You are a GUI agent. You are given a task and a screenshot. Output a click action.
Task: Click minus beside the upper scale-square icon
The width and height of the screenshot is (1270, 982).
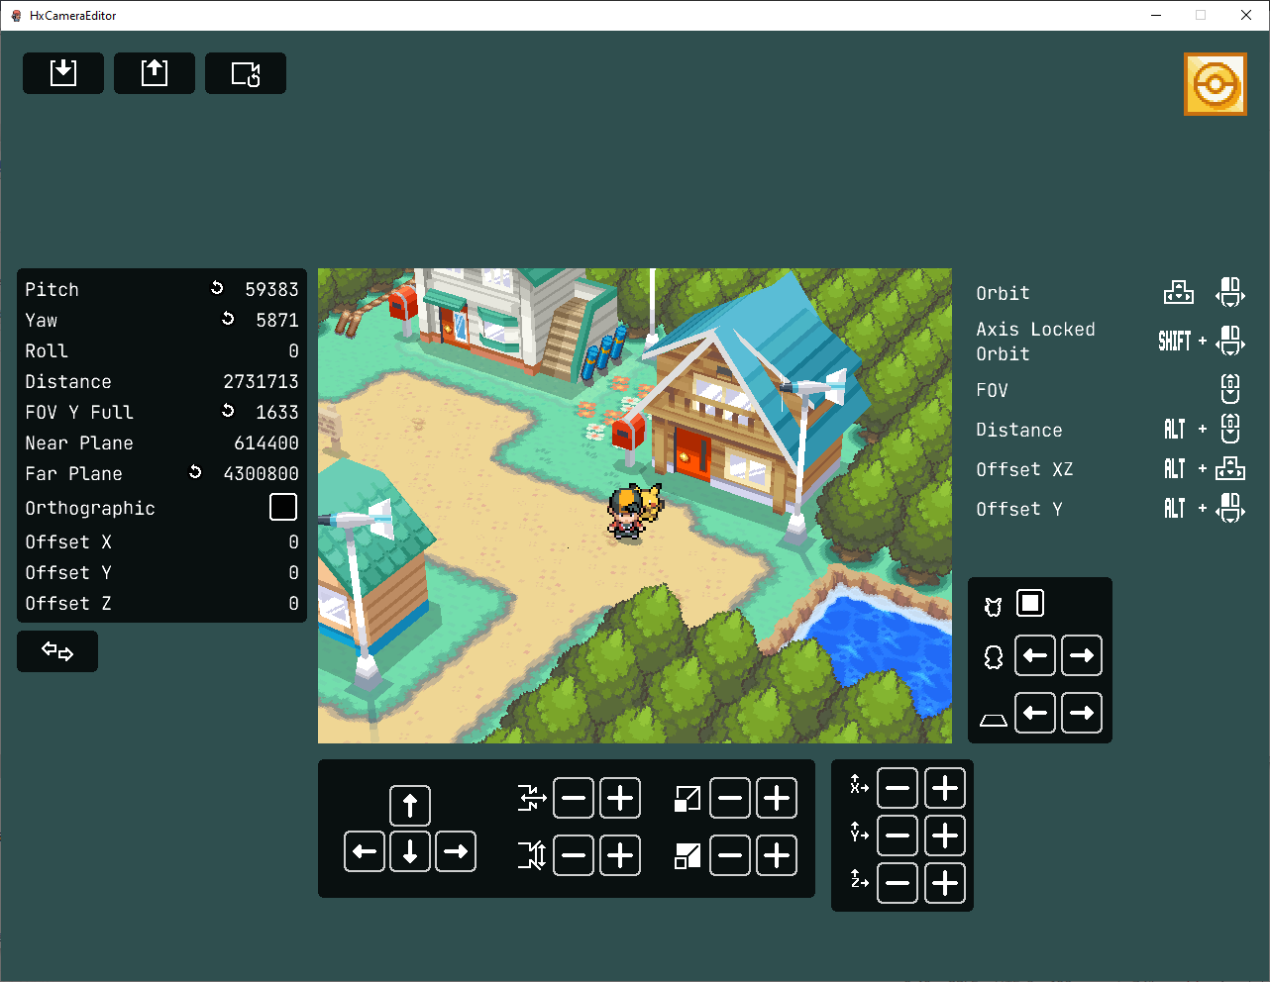[x=730, y=798]
